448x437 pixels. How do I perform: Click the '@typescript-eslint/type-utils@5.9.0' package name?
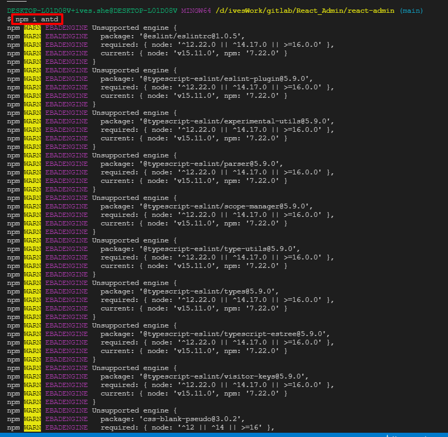(218, 249)
